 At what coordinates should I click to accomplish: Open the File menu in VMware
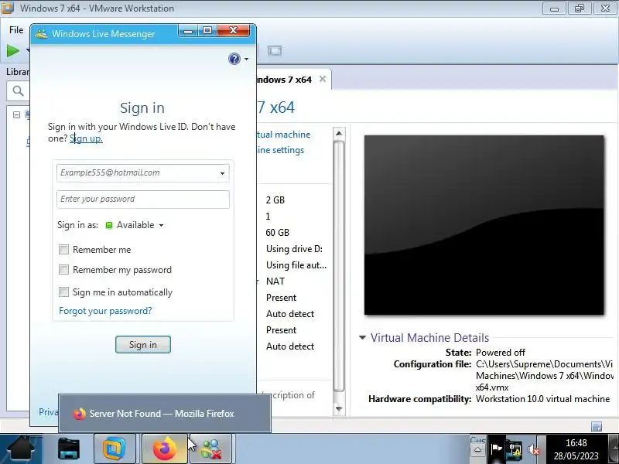click(x=16, y=30)
